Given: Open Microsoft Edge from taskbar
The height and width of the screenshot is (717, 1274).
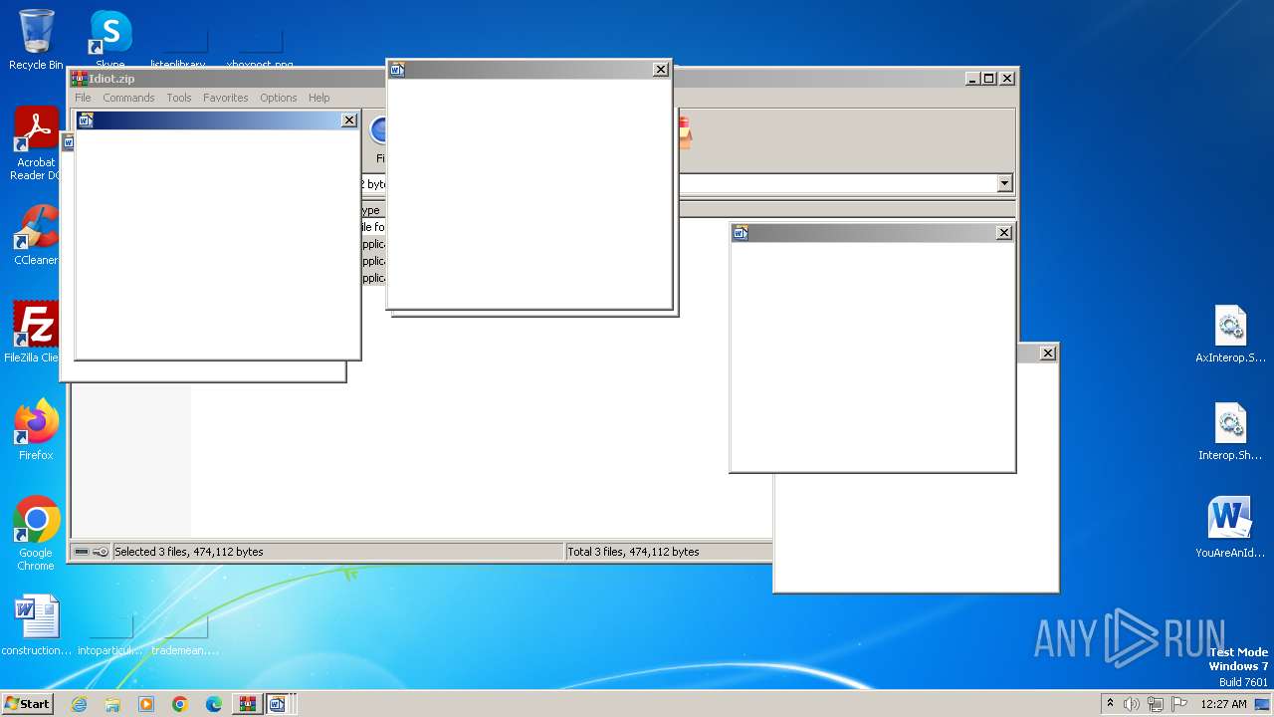Looking at the screenshot, I should (214, 704).
